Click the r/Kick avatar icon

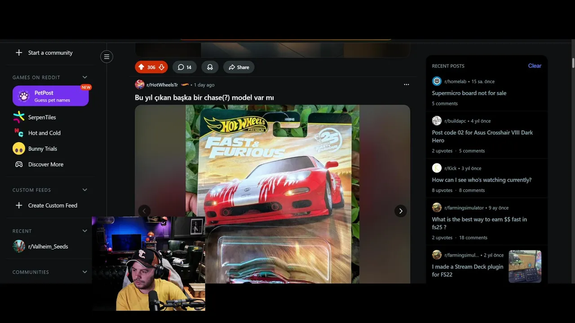[437, 168]
